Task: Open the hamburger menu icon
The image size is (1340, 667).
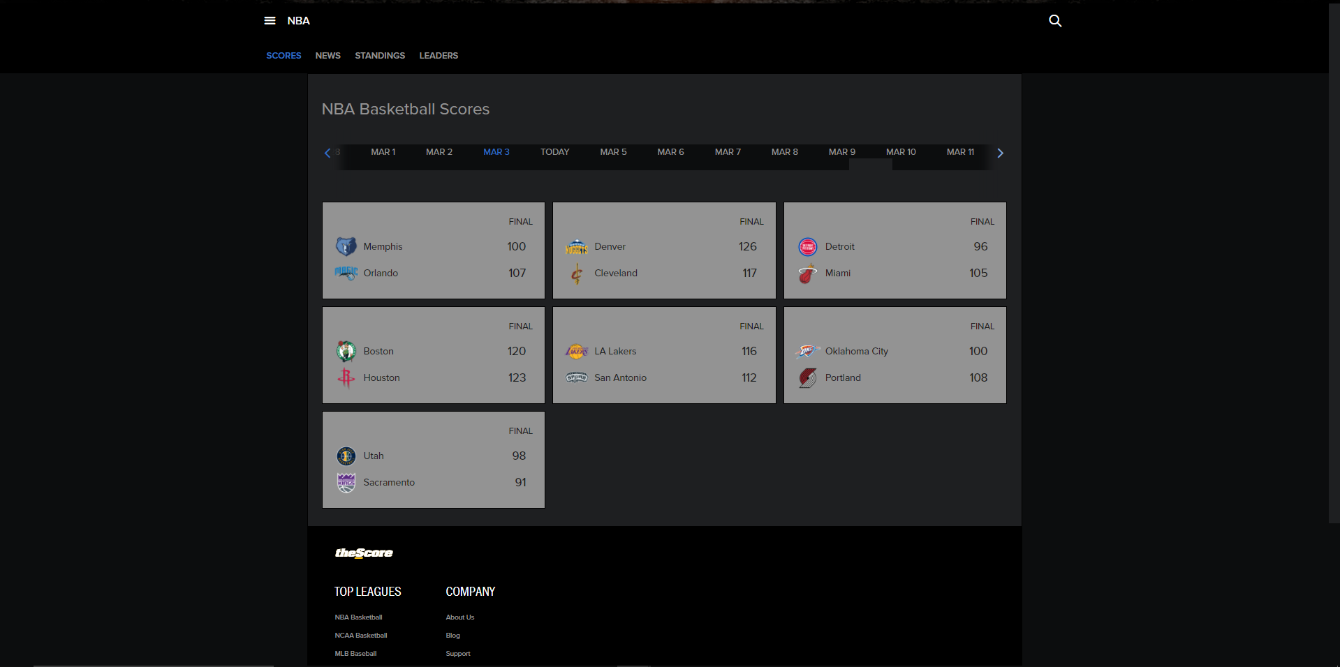Action: coord(270,21)
